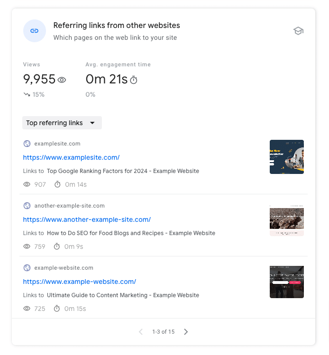
Task: Click the stopwatch icon next to 0m 15s
Action: (x=57, y=309)
